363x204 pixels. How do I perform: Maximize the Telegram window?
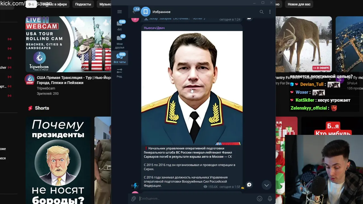click(263, 3)
